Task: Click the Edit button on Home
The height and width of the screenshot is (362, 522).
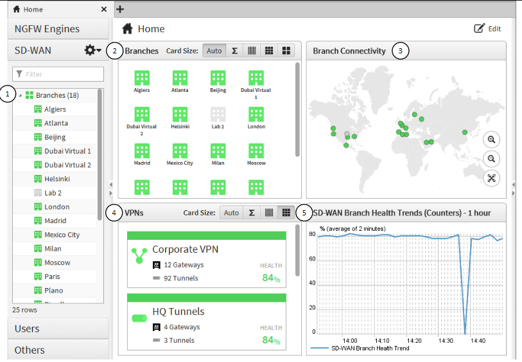Action: coord(487,29)
